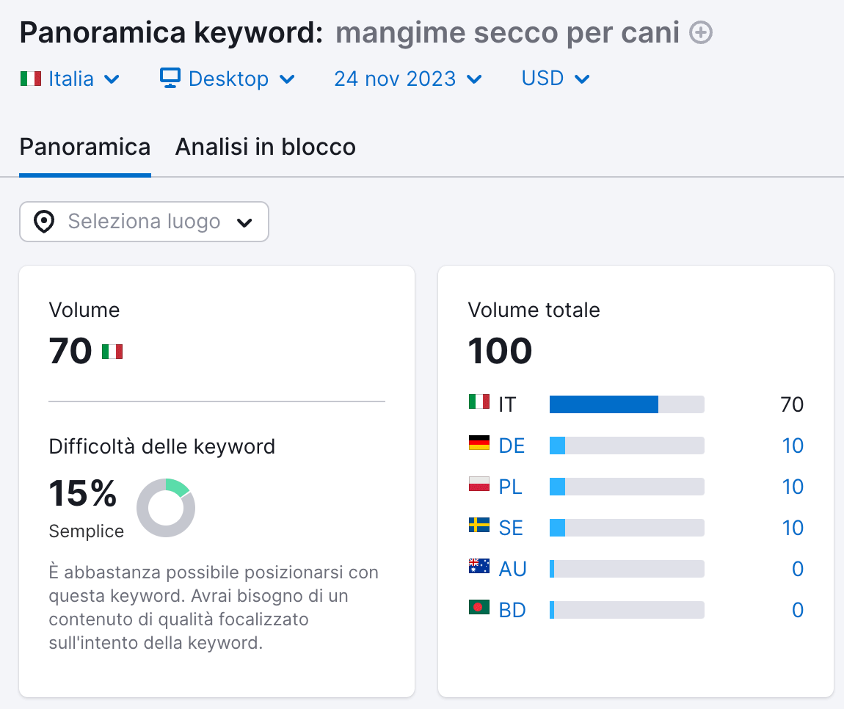Click the keyword difficulty donut chart
The height and width of the screenshot is (709, 844).
point(166,507)
